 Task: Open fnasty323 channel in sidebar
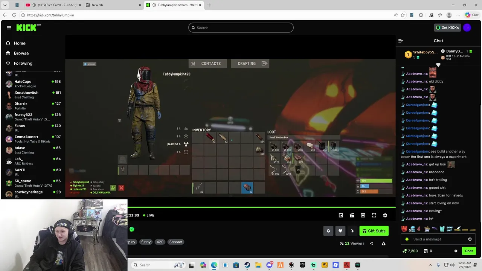point(33,117)
